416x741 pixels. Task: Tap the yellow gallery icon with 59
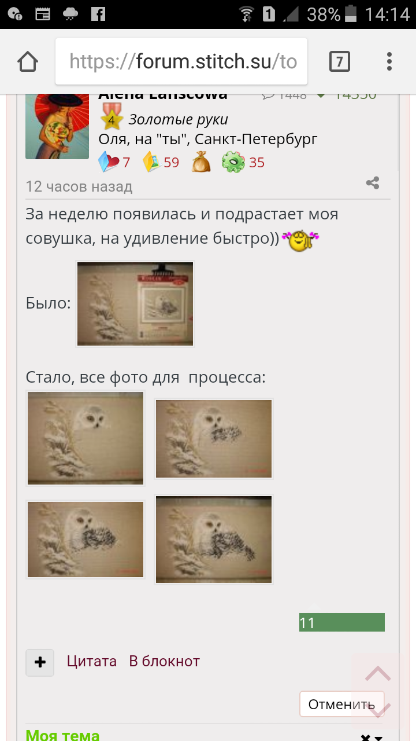(151, 162)
